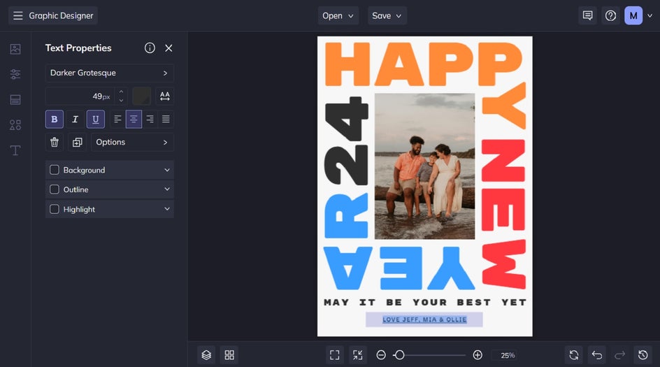660x367 pixels.
Task: Click the fit to screen icon
Action: (335, 355)
